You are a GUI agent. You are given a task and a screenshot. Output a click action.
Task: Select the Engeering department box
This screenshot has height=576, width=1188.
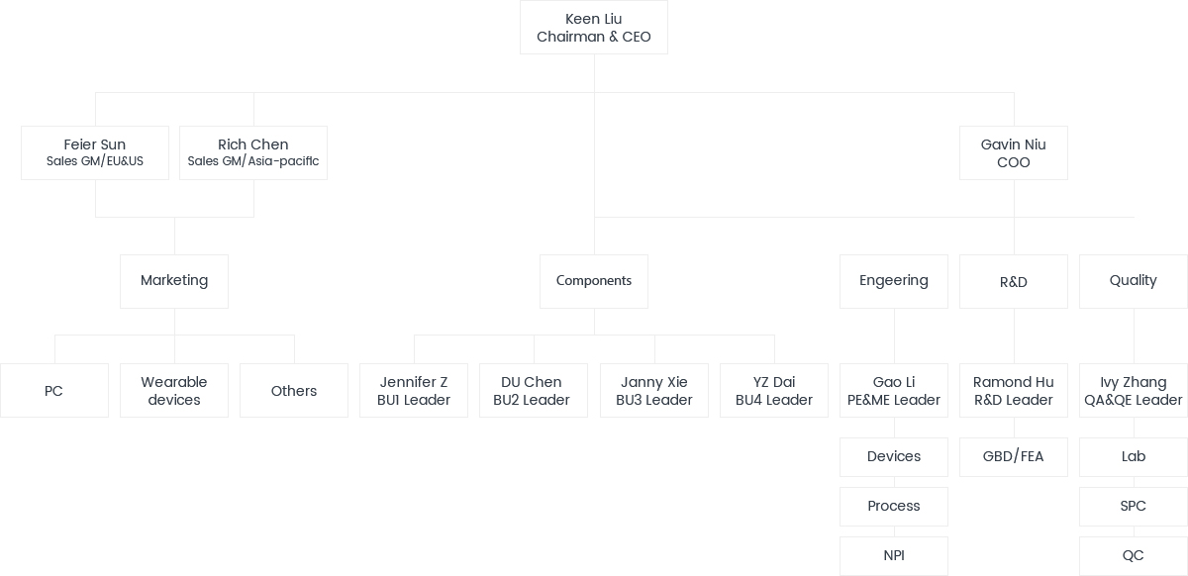click(894, 281)
